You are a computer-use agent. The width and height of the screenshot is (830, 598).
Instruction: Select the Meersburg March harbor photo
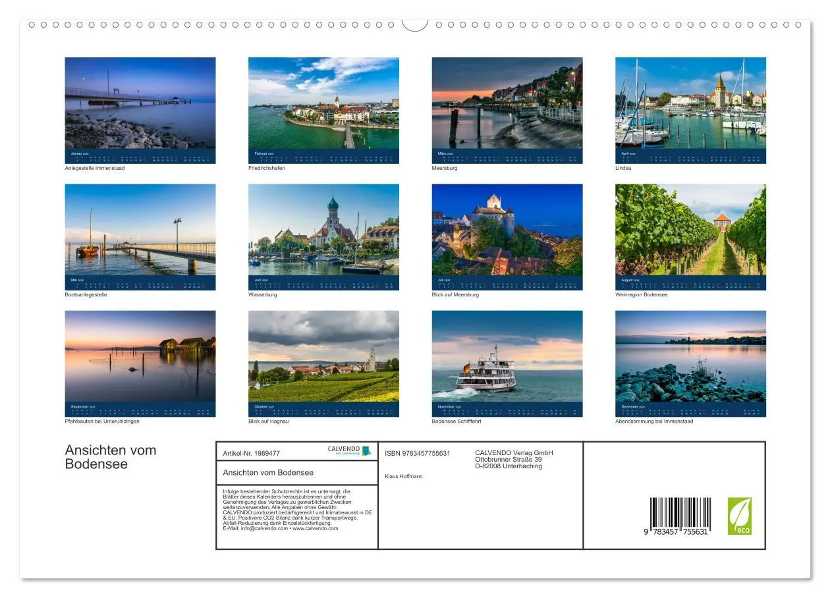point(507,103)
